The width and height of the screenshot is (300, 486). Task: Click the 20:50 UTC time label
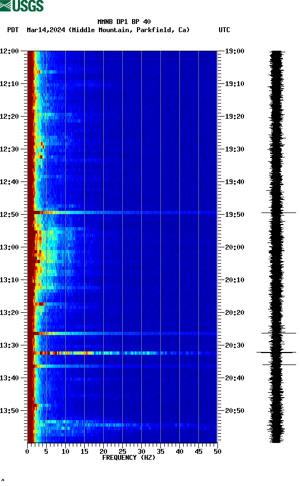tap(235, 411)
